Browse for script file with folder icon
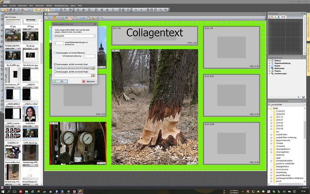The height and width of the screenshot is (194, 310). pos(93,68)
